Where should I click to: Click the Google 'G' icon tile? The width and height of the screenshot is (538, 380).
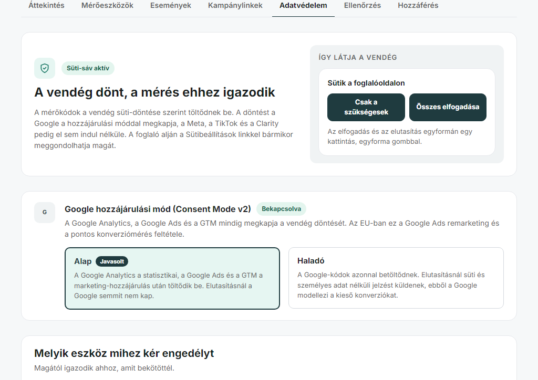point(45,213)
